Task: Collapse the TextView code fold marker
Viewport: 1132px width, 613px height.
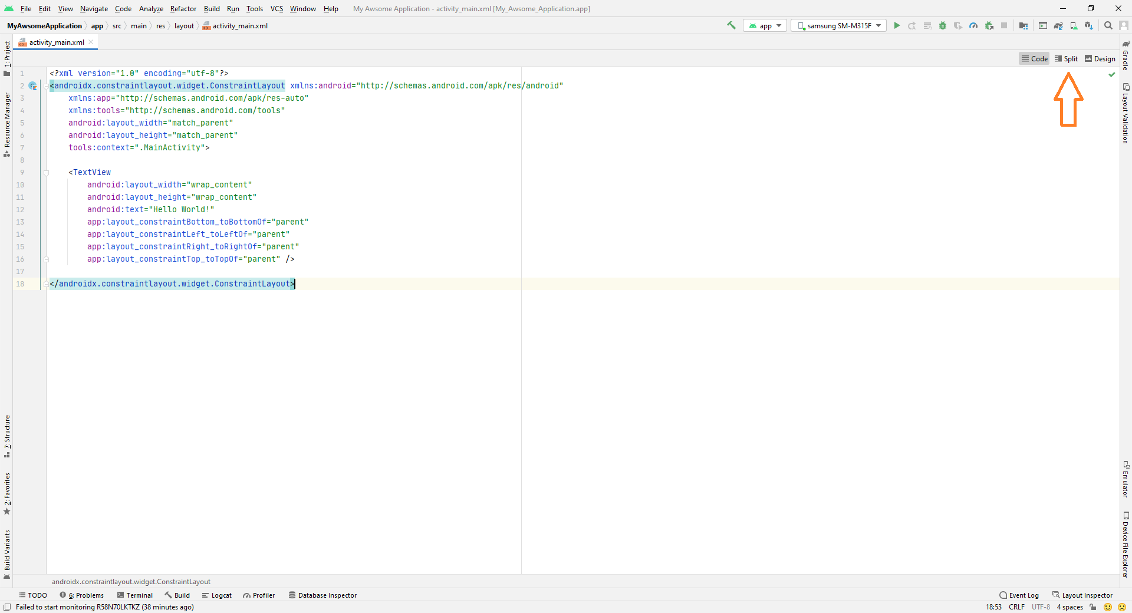Action: pyautogui.click(x=46, y=173)
